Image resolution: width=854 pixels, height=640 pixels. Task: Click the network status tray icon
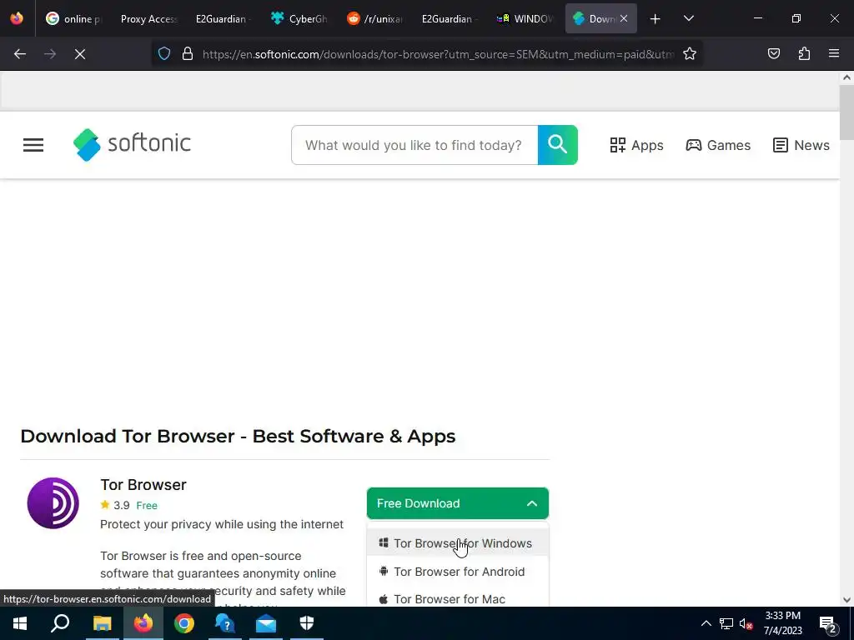(726, 623)
